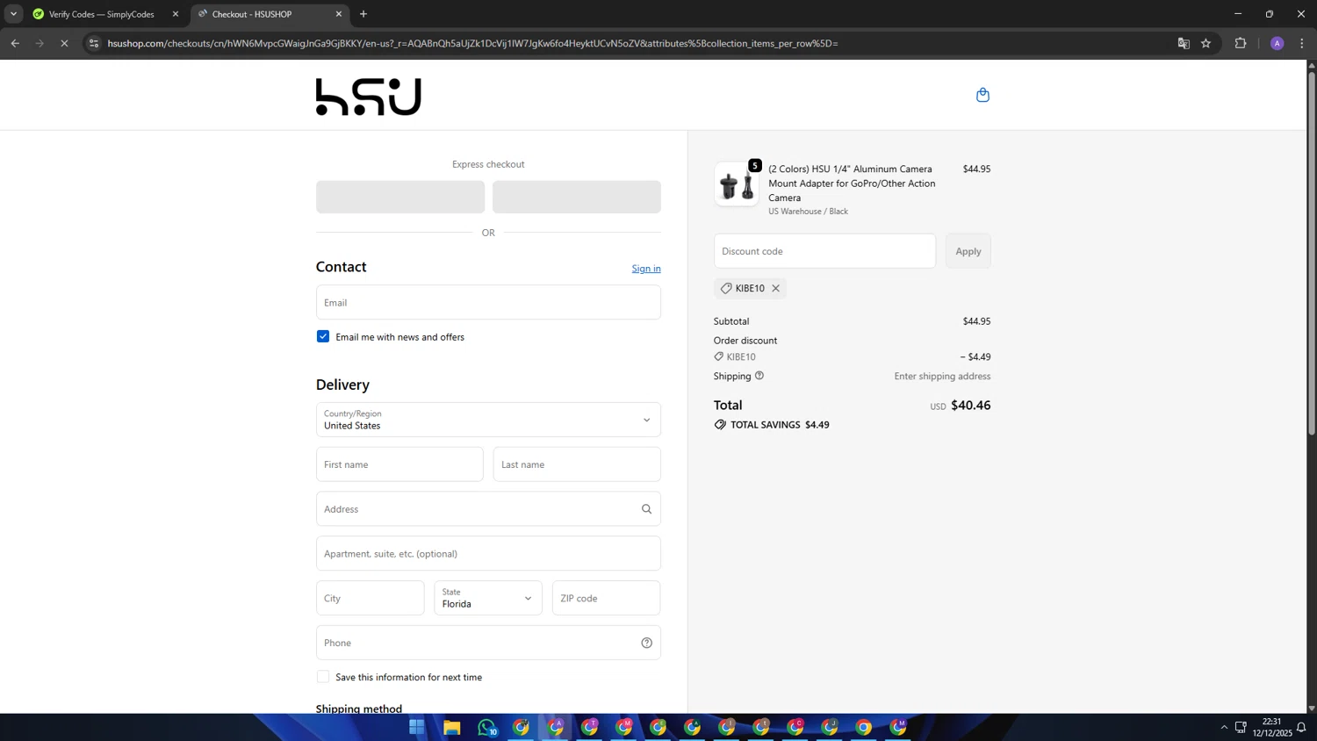Bookmark this page with star icon

coord(1206,43)
